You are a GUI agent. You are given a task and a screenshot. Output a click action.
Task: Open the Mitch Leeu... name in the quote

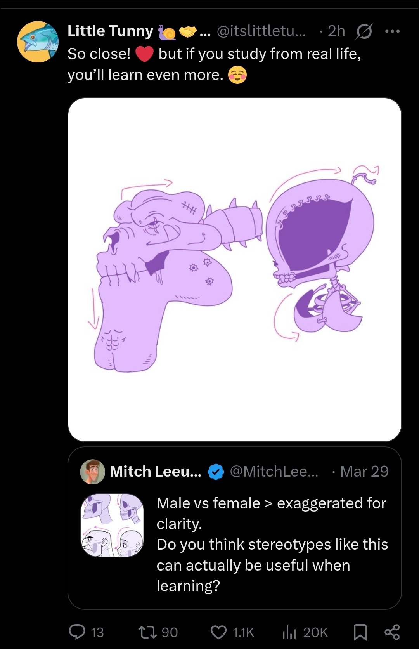click(x=156, y=472)
